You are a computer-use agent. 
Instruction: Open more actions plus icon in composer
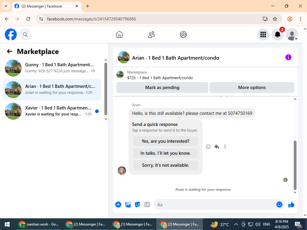[118, 205]
